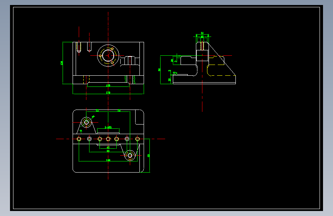Pick the middle hole of the seven-hole row
The height and width of the screenshot is (216, 333).
pos(108,139)
